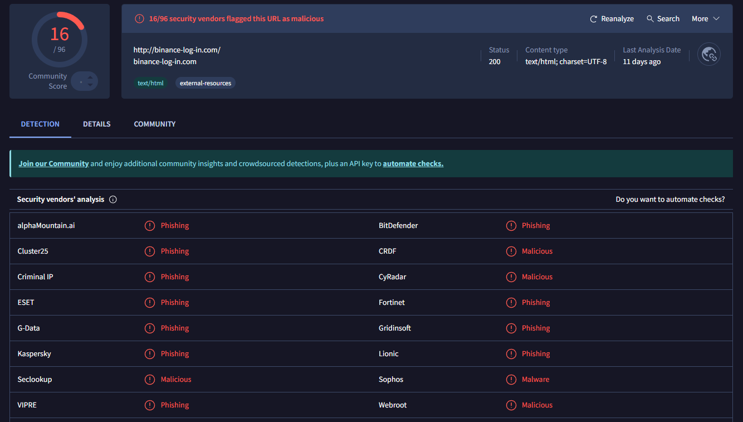743x422 pixels.
Task: Click the Reanalyze refresh icon
Action: [x=594, y=19]
